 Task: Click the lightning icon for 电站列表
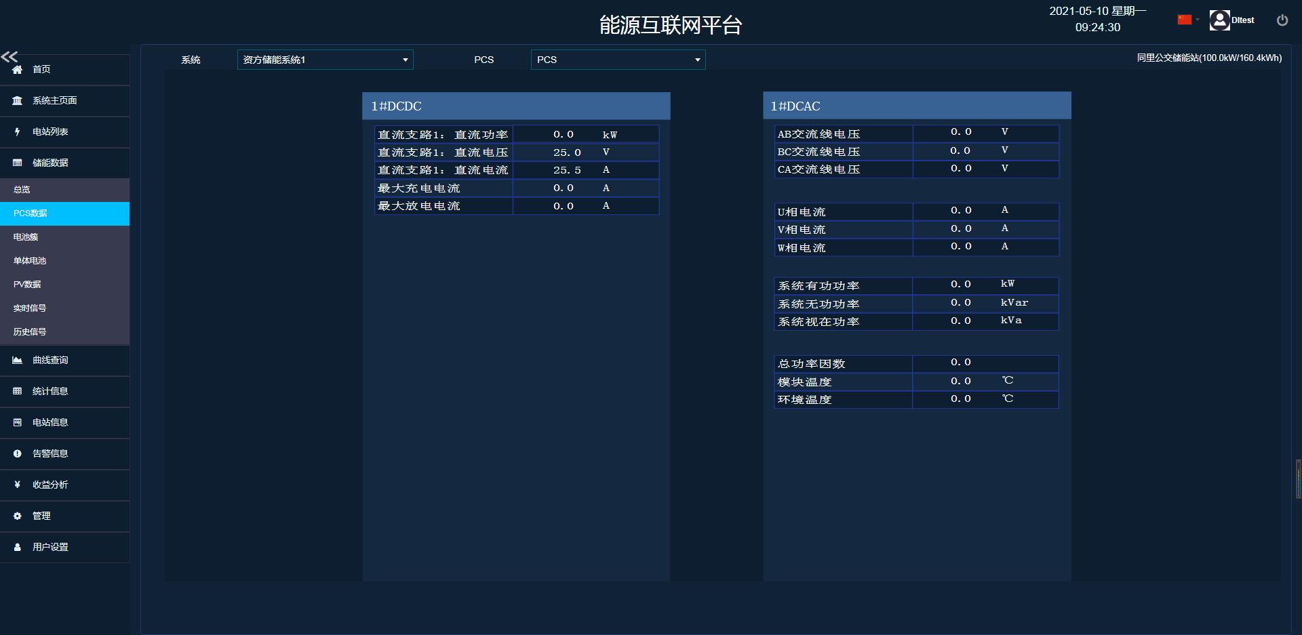(18, 132)
